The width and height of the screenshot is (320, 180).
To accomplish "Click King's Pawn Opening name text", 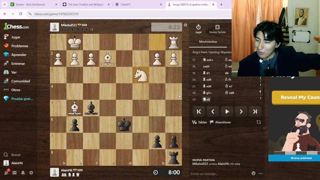I will tap(212, 52).
